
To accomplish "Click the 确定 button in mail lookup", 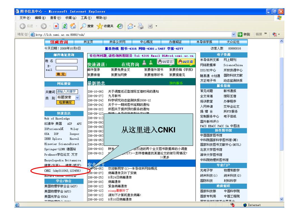I will pos(61,74).
